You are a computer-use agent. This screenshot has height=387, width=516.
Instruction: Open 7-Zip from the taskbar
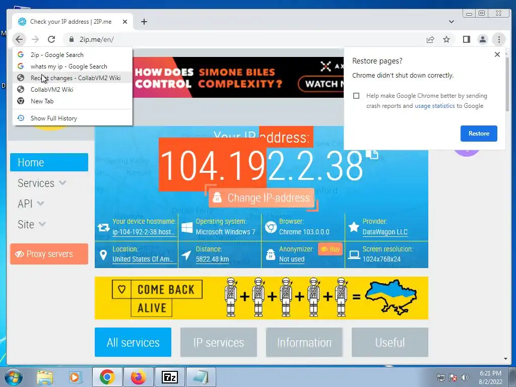[x=170, y=377]
